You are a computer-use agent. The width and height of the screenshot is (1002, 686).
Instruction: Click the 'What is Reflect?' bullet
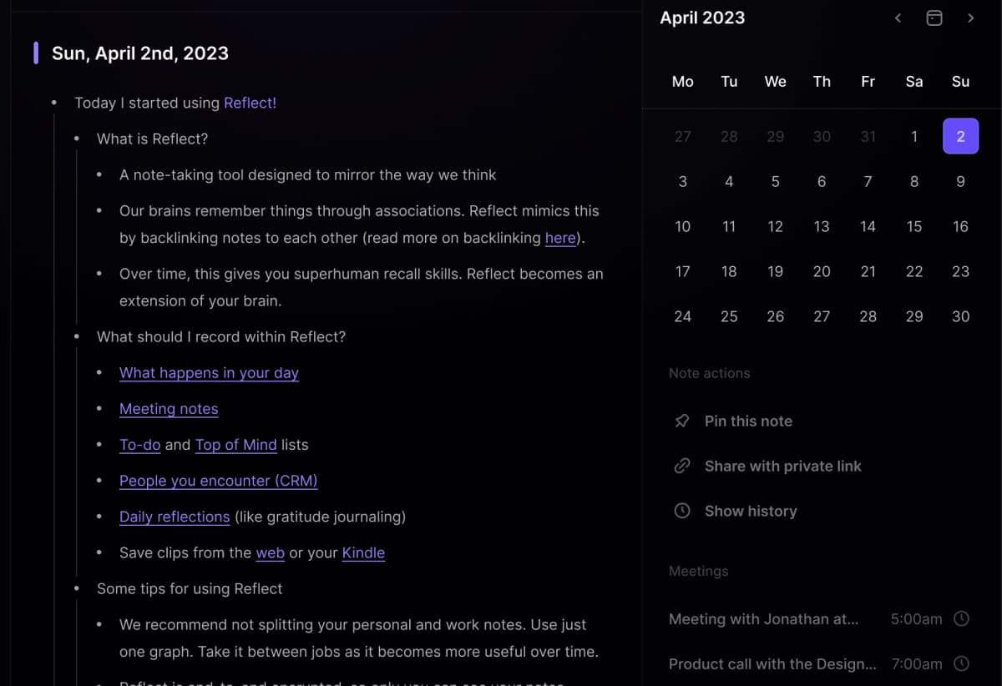pyautogui.click(x=152, y=139)
